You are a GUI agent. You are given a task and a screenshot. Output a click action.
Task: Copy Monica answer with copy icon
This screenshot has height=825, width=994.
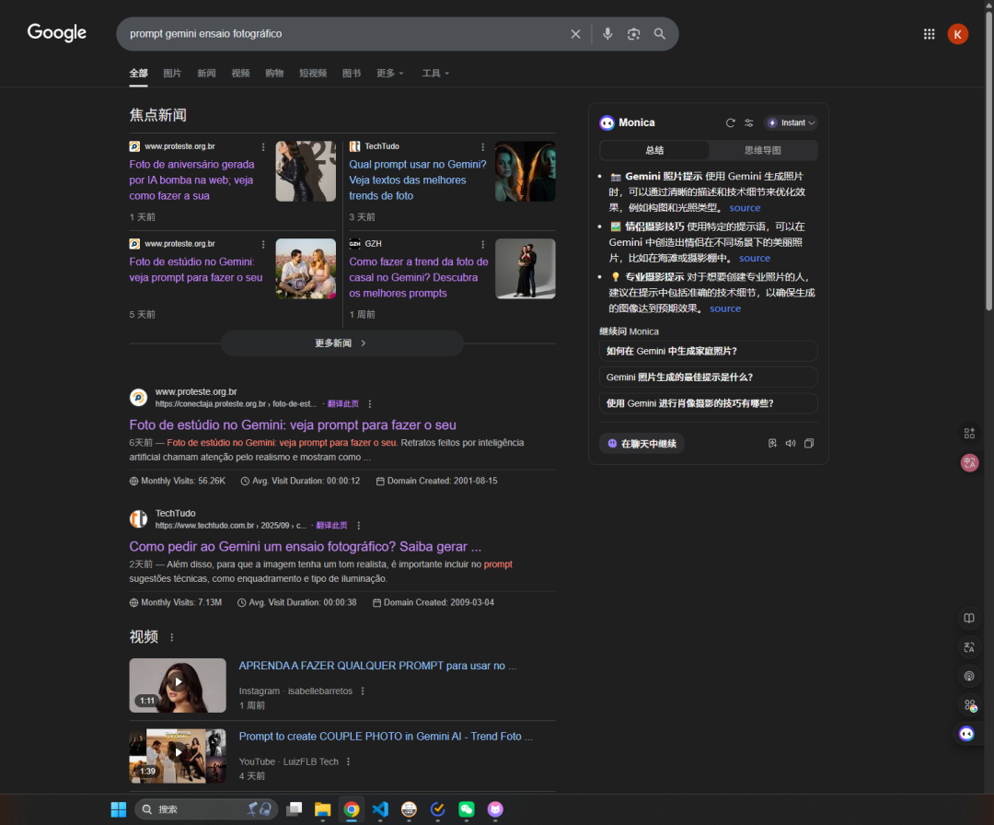coord(809,443)
